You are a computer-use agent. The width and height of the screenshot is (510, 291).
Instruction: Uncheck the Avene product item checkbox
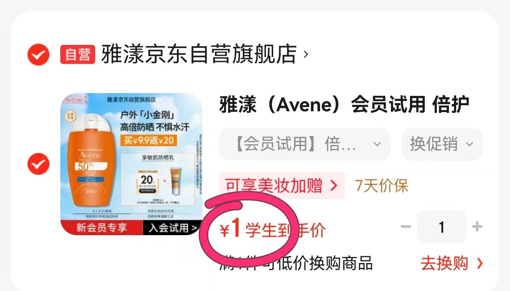38,164
